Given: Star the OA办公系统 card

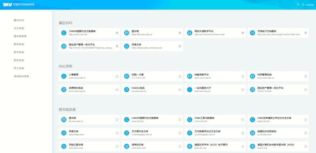Looking at the screenshot, I should pyautogui.click(x=180, y=90).
